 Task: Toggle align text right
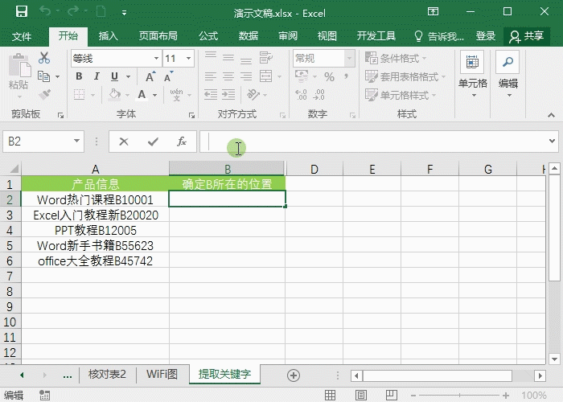click(246, 76)
